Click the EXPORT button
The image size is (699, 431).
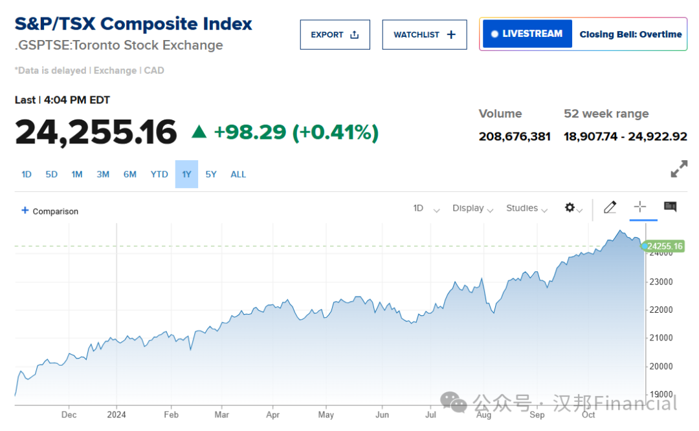pos(335,35)
